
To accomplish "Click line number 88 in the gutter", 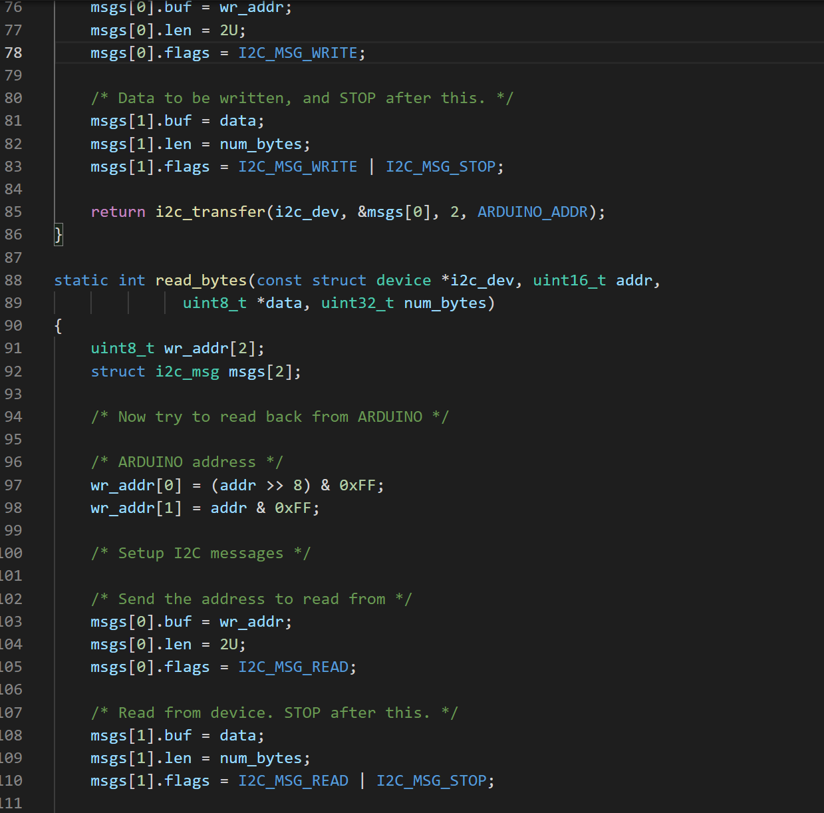I will [x=13, y=280].
